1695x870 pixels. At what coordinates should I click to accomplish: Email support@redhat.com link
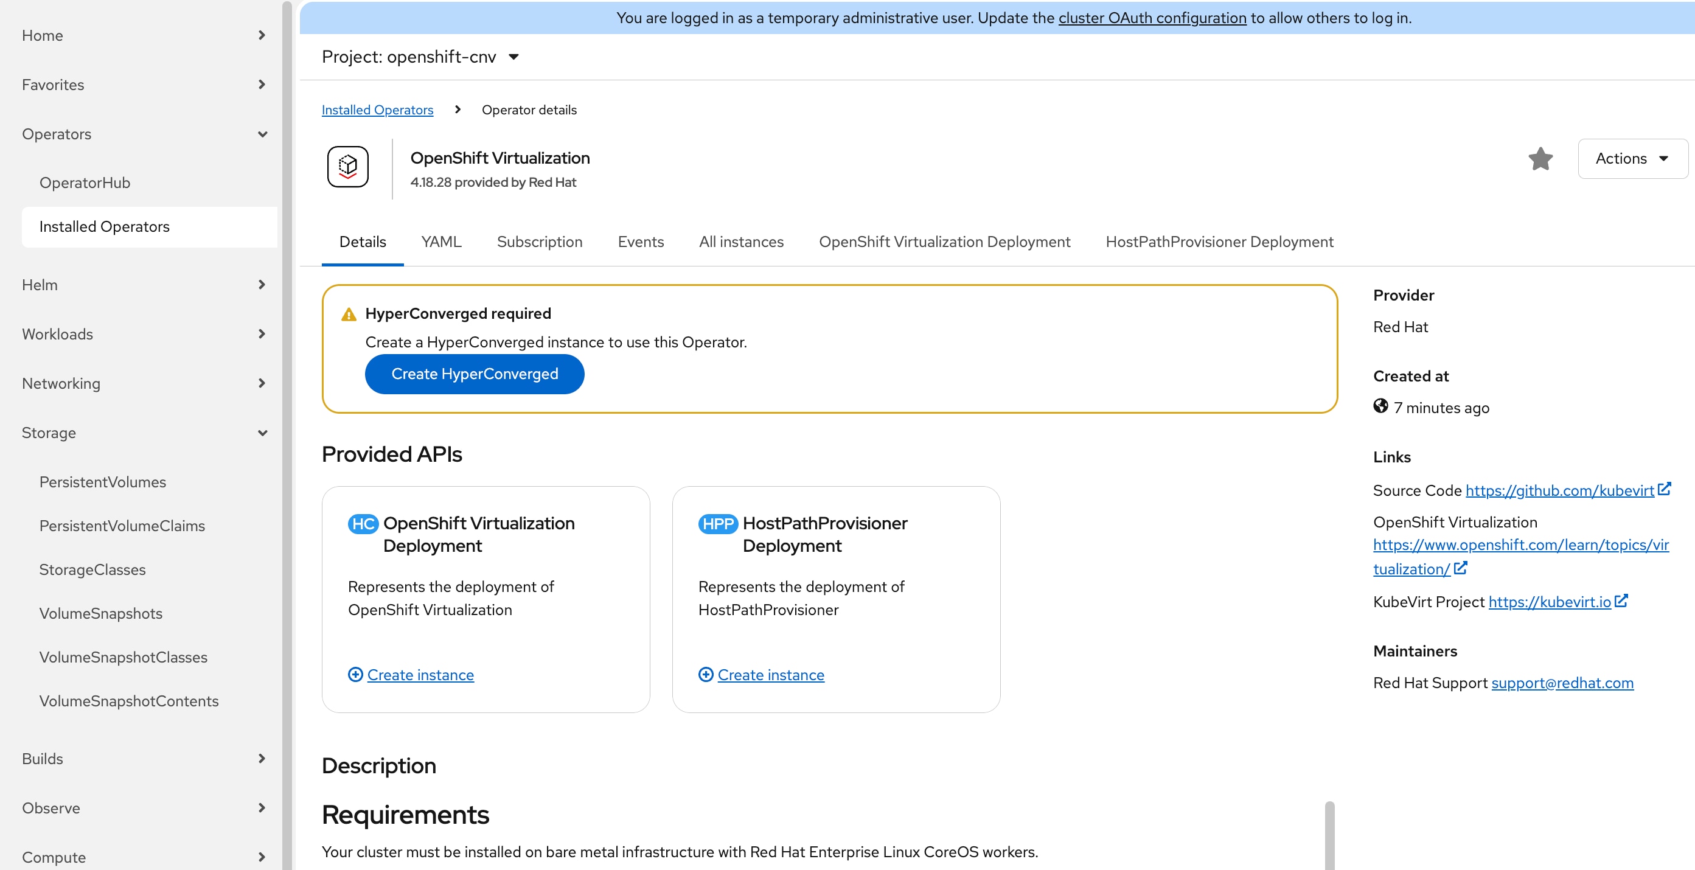pos(1562,683)
